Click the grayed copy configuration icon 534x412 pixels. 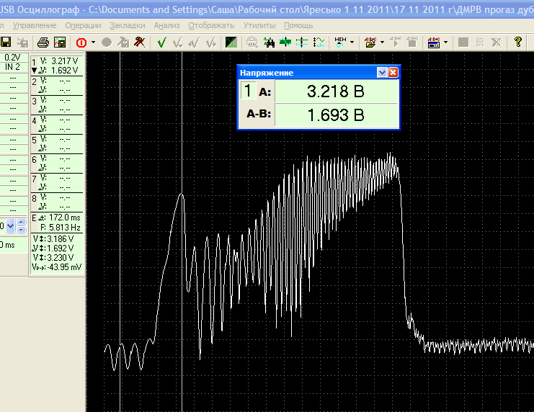tap(23, 42)
